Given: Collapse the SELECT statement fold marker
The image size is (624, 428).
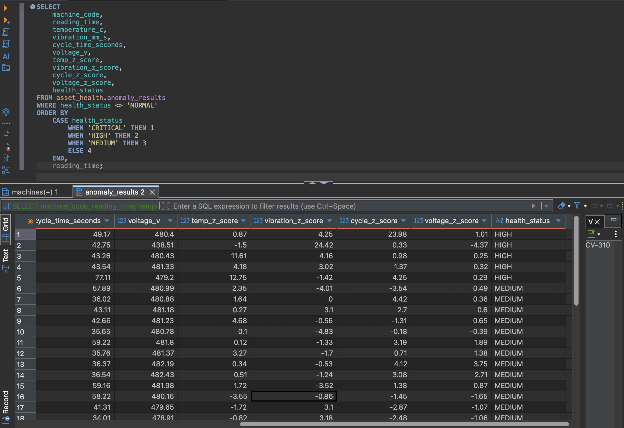Looking at the screenshot, I should [32, 7].
